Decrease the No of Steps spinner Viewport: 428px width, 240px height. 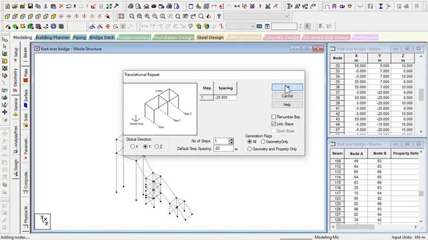(x=231, y=143)
